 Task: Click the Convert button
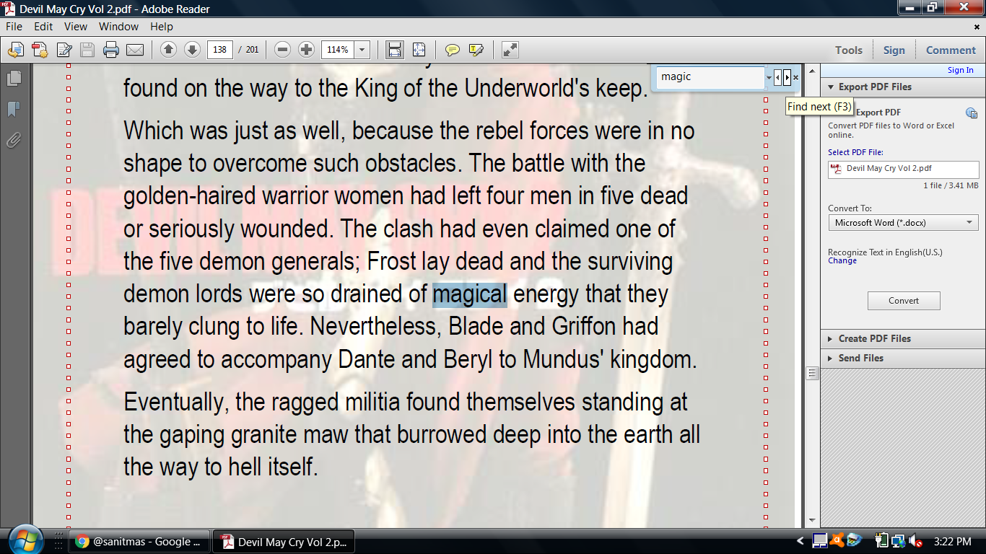click(x=904, y=301)
